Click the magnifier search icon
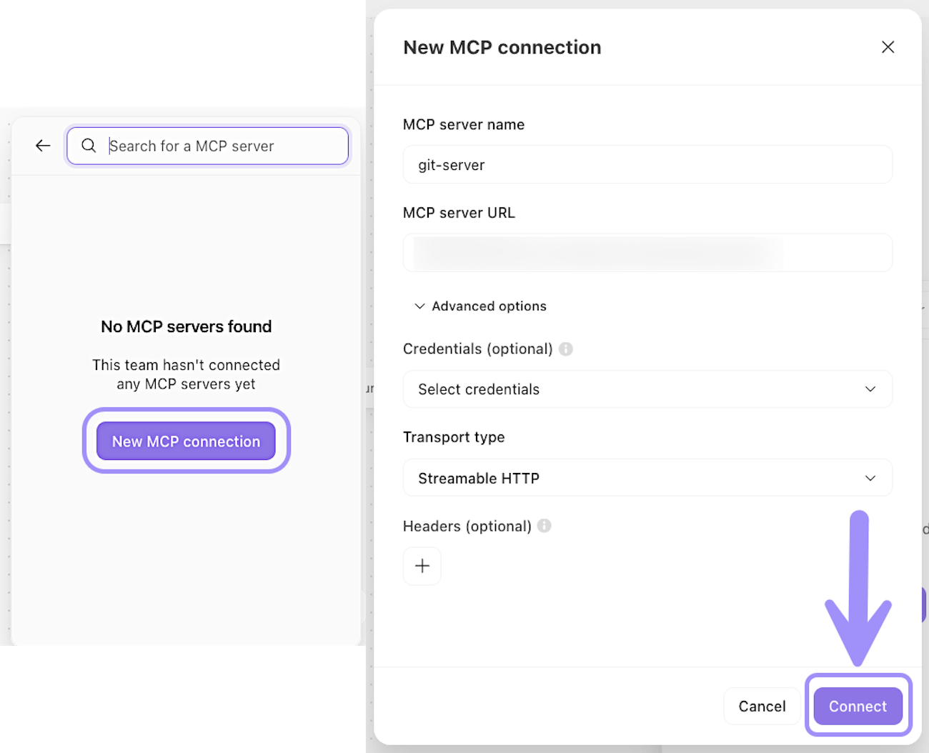This screenshot has width=929, height=753. click(89, 146)
